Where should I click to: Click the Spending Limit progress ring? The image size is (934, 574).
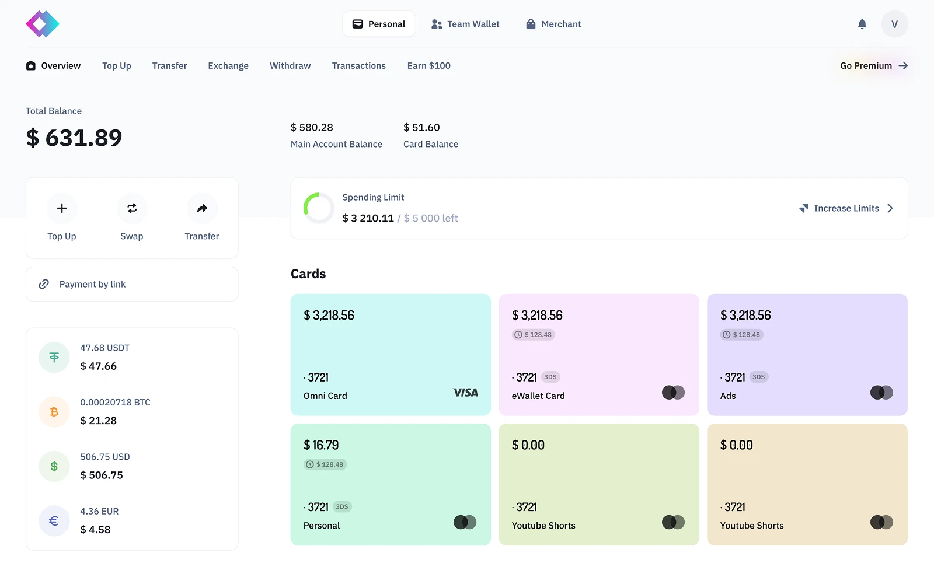[x=319, y=208]
